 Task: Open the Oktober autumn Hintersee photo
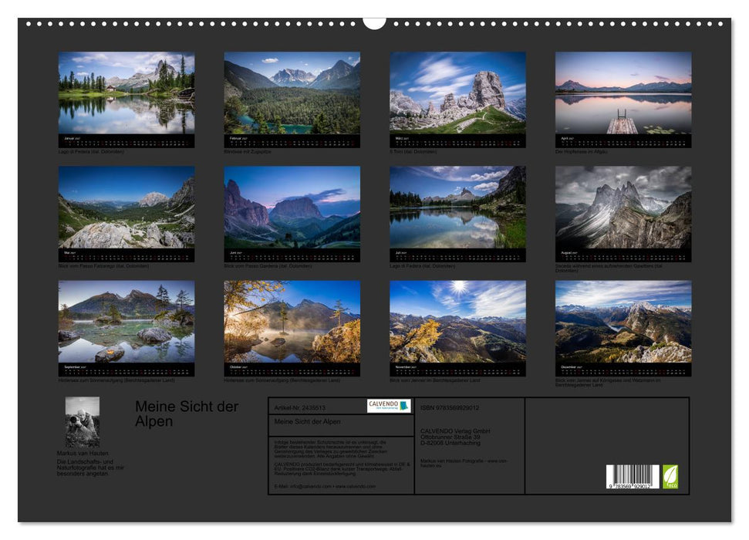pyautogui.click(x=292, y=322)
